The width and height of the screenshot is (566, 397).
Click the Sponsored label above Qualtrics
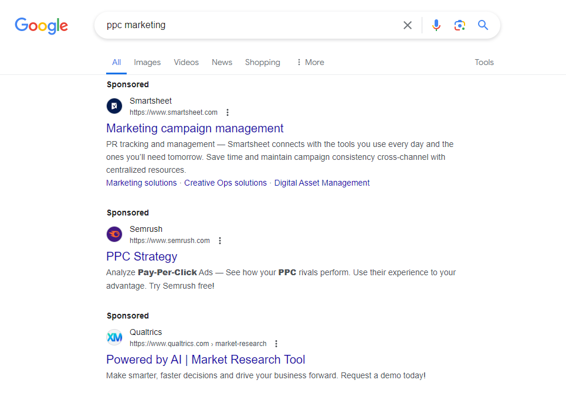(x=128, y=316)
